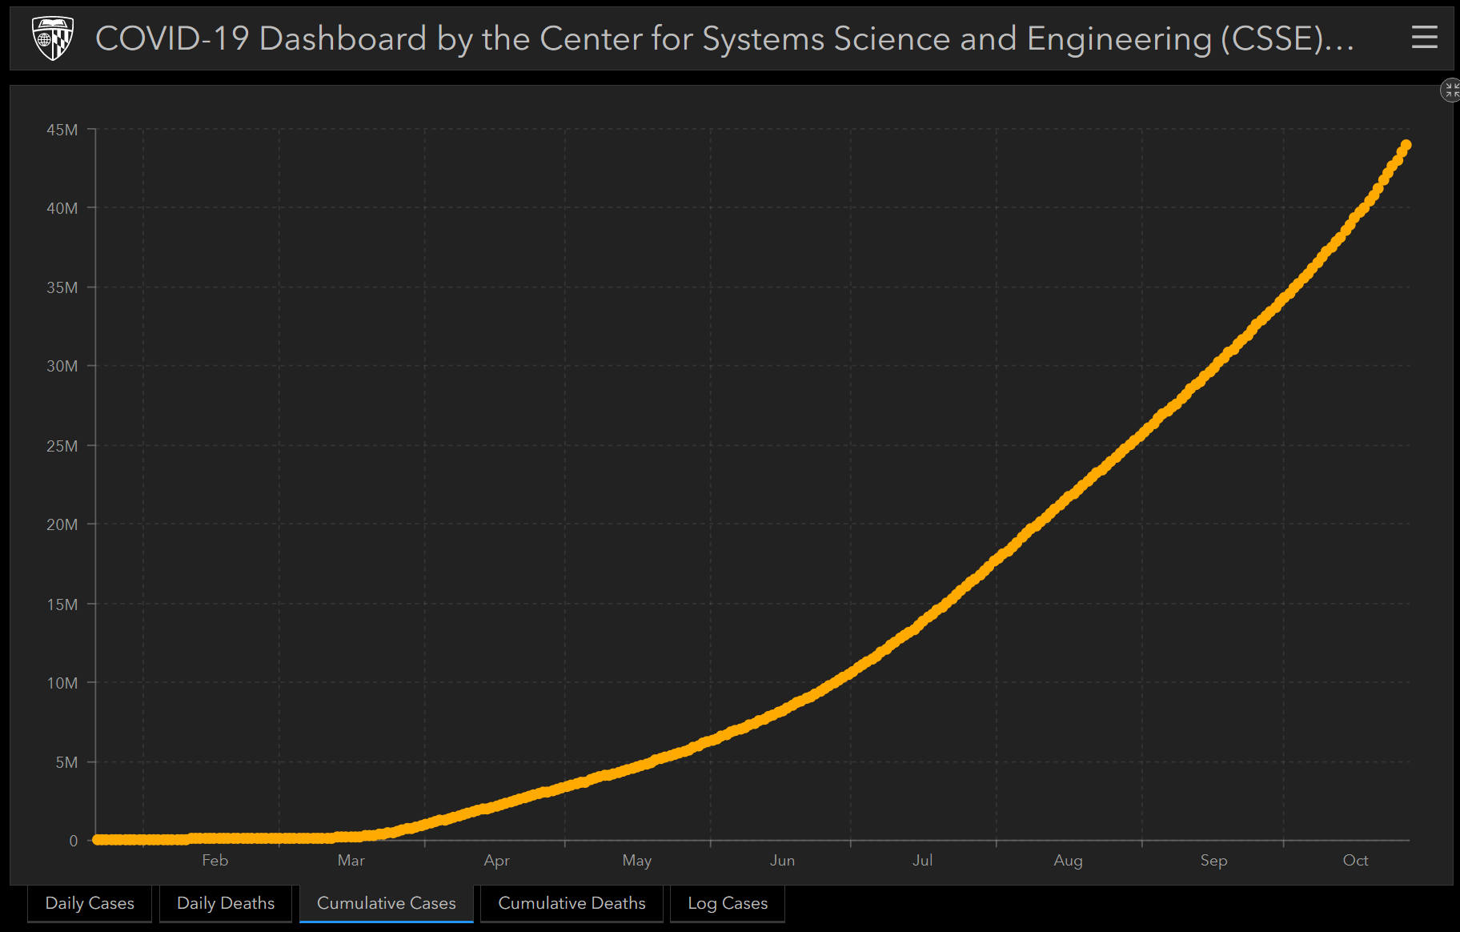Click the Feb label on x-axis

(215, 861)
